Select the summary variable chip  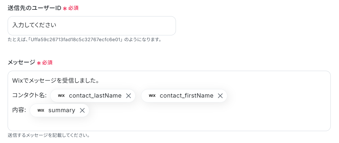(59, 110)
